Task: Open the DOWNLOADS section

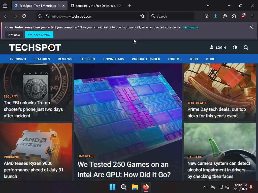Action: coord(114,59)
